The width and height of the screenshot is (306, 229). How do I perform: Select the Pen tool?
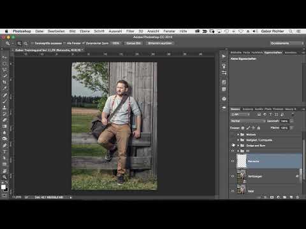pos(4,145)
